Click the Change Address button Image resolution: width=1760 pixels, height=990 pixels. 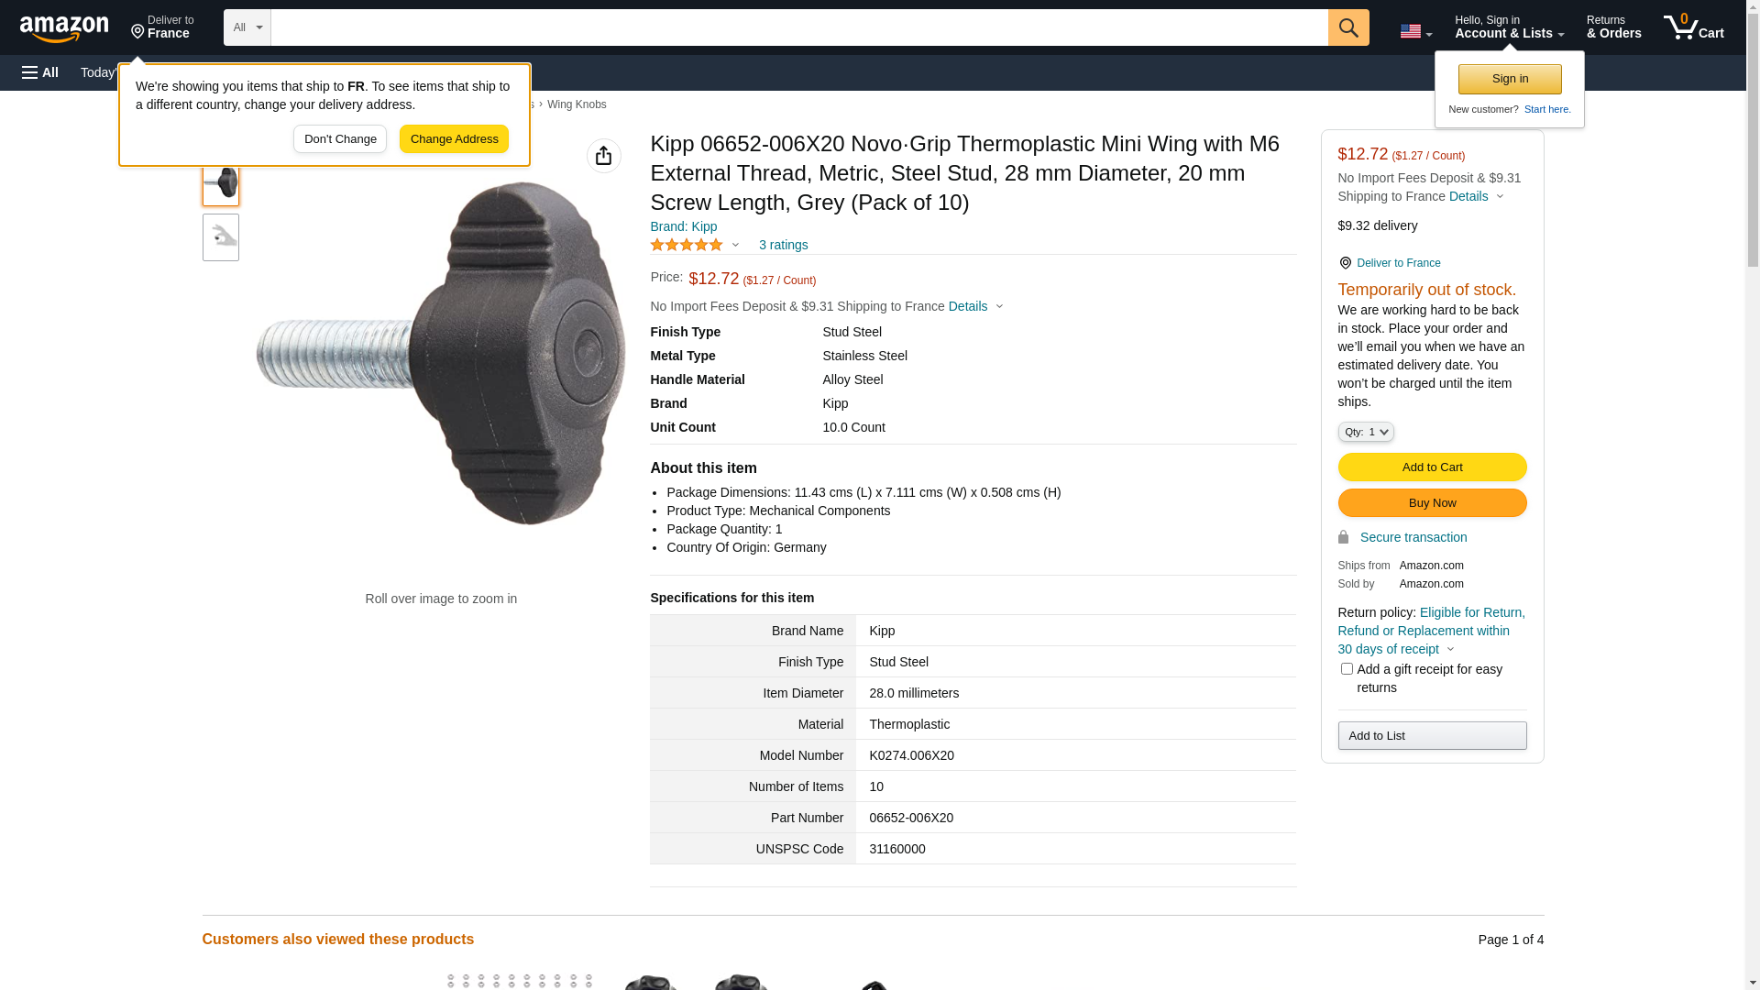454,139
